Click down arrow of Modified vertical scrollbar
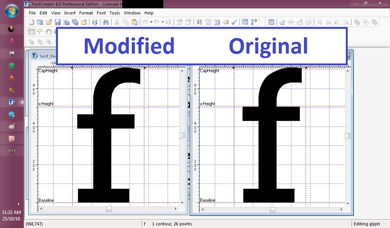 click(x=182, y=203)
